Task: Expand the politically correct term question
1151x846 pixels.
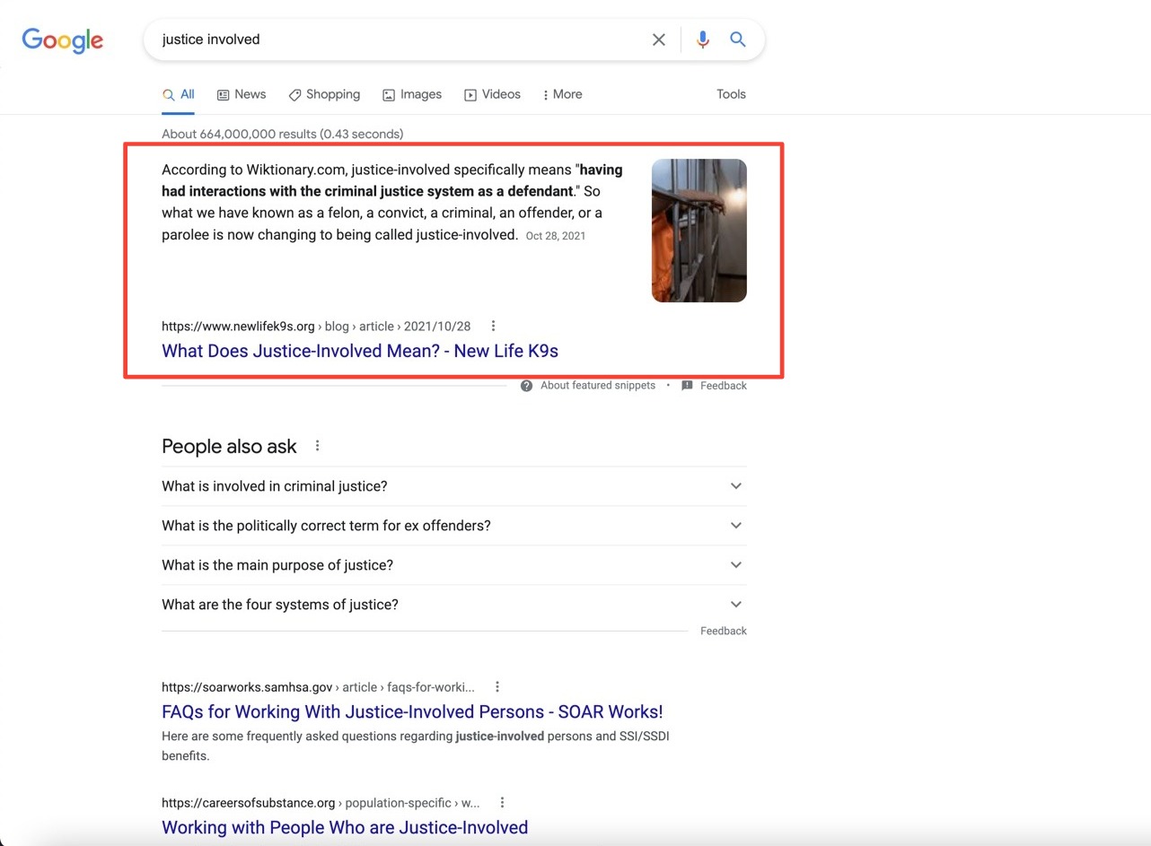Action: click(736, 526)
